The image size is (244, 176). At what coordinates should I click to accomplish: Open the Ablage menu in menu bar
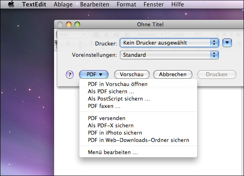[x=63, y=4]
